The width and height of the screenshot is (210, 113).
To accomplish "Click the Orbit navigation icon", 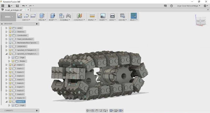I will tap(88, 111).
